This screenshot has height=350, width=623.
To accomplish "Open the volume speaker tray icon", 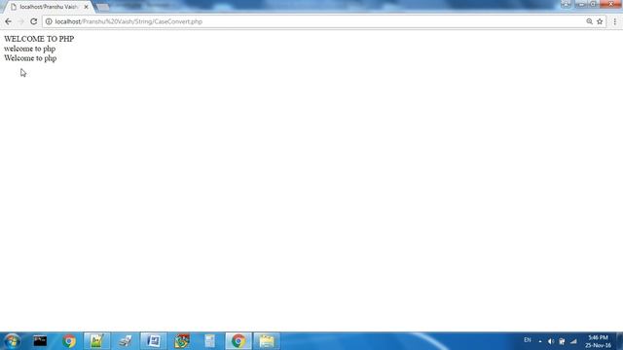I will tap(551, 341).
